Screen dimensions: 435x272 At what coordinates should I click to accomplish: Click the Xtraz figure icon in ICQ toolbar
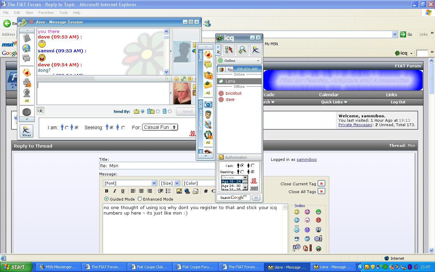click(x=256, y=50)
